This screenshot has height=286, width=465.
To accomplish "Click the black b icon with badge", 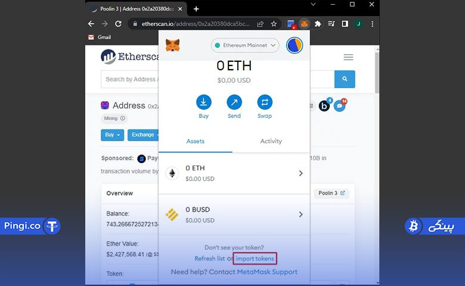I will [324, 106].
